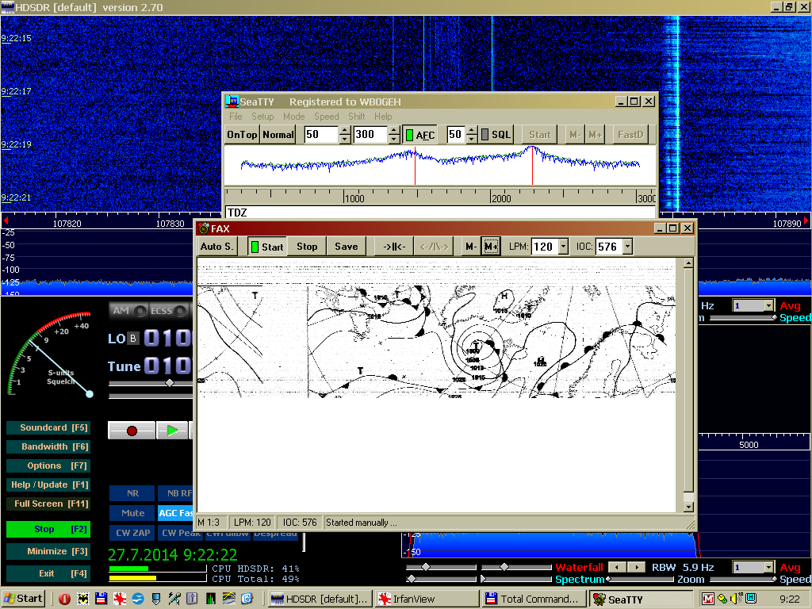Open SeaTTY Setup menu

262,117
